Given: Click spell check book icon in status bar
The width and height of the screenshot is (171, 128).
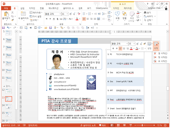Looking at the screenshot, I should (24, 125).
